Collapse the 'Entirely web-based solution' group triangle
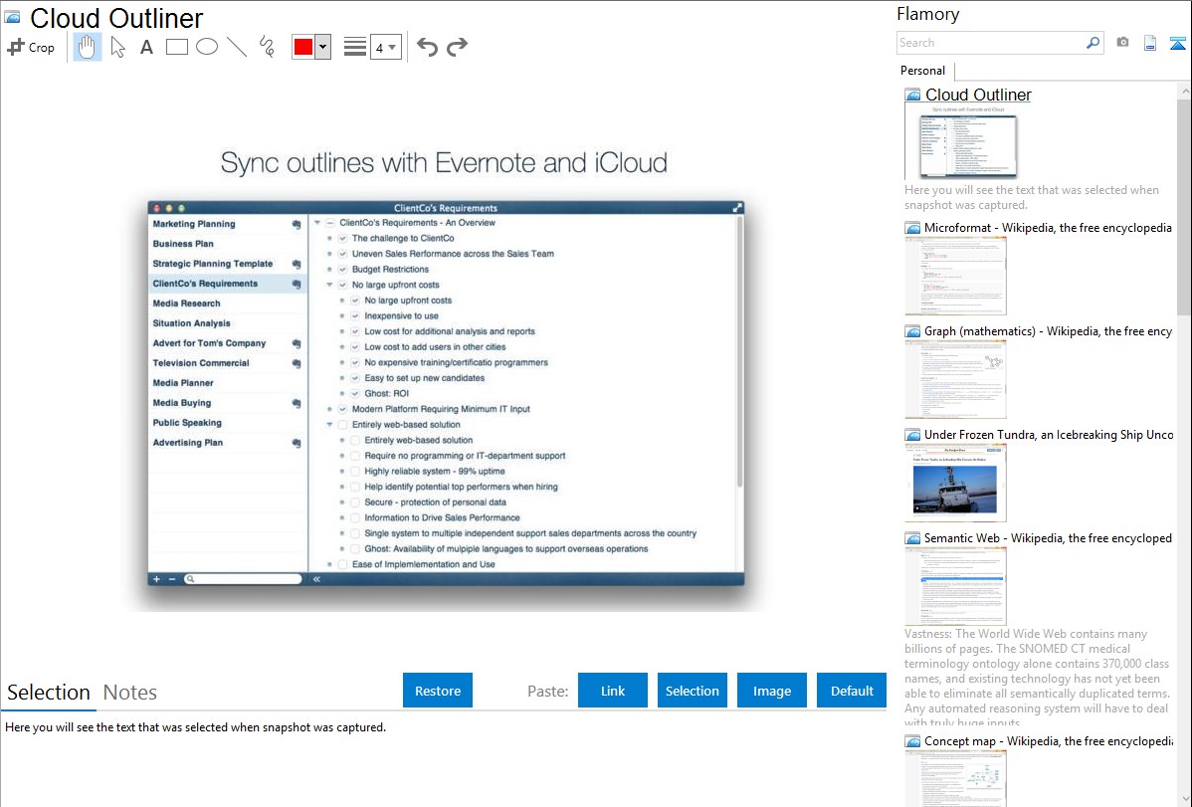1192x807 pixels. click(330, 425)
